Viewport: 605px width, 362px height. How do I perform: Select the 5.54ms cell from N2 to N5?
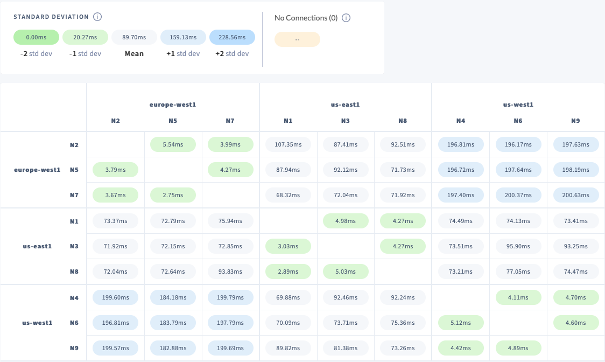pos(173,144)
